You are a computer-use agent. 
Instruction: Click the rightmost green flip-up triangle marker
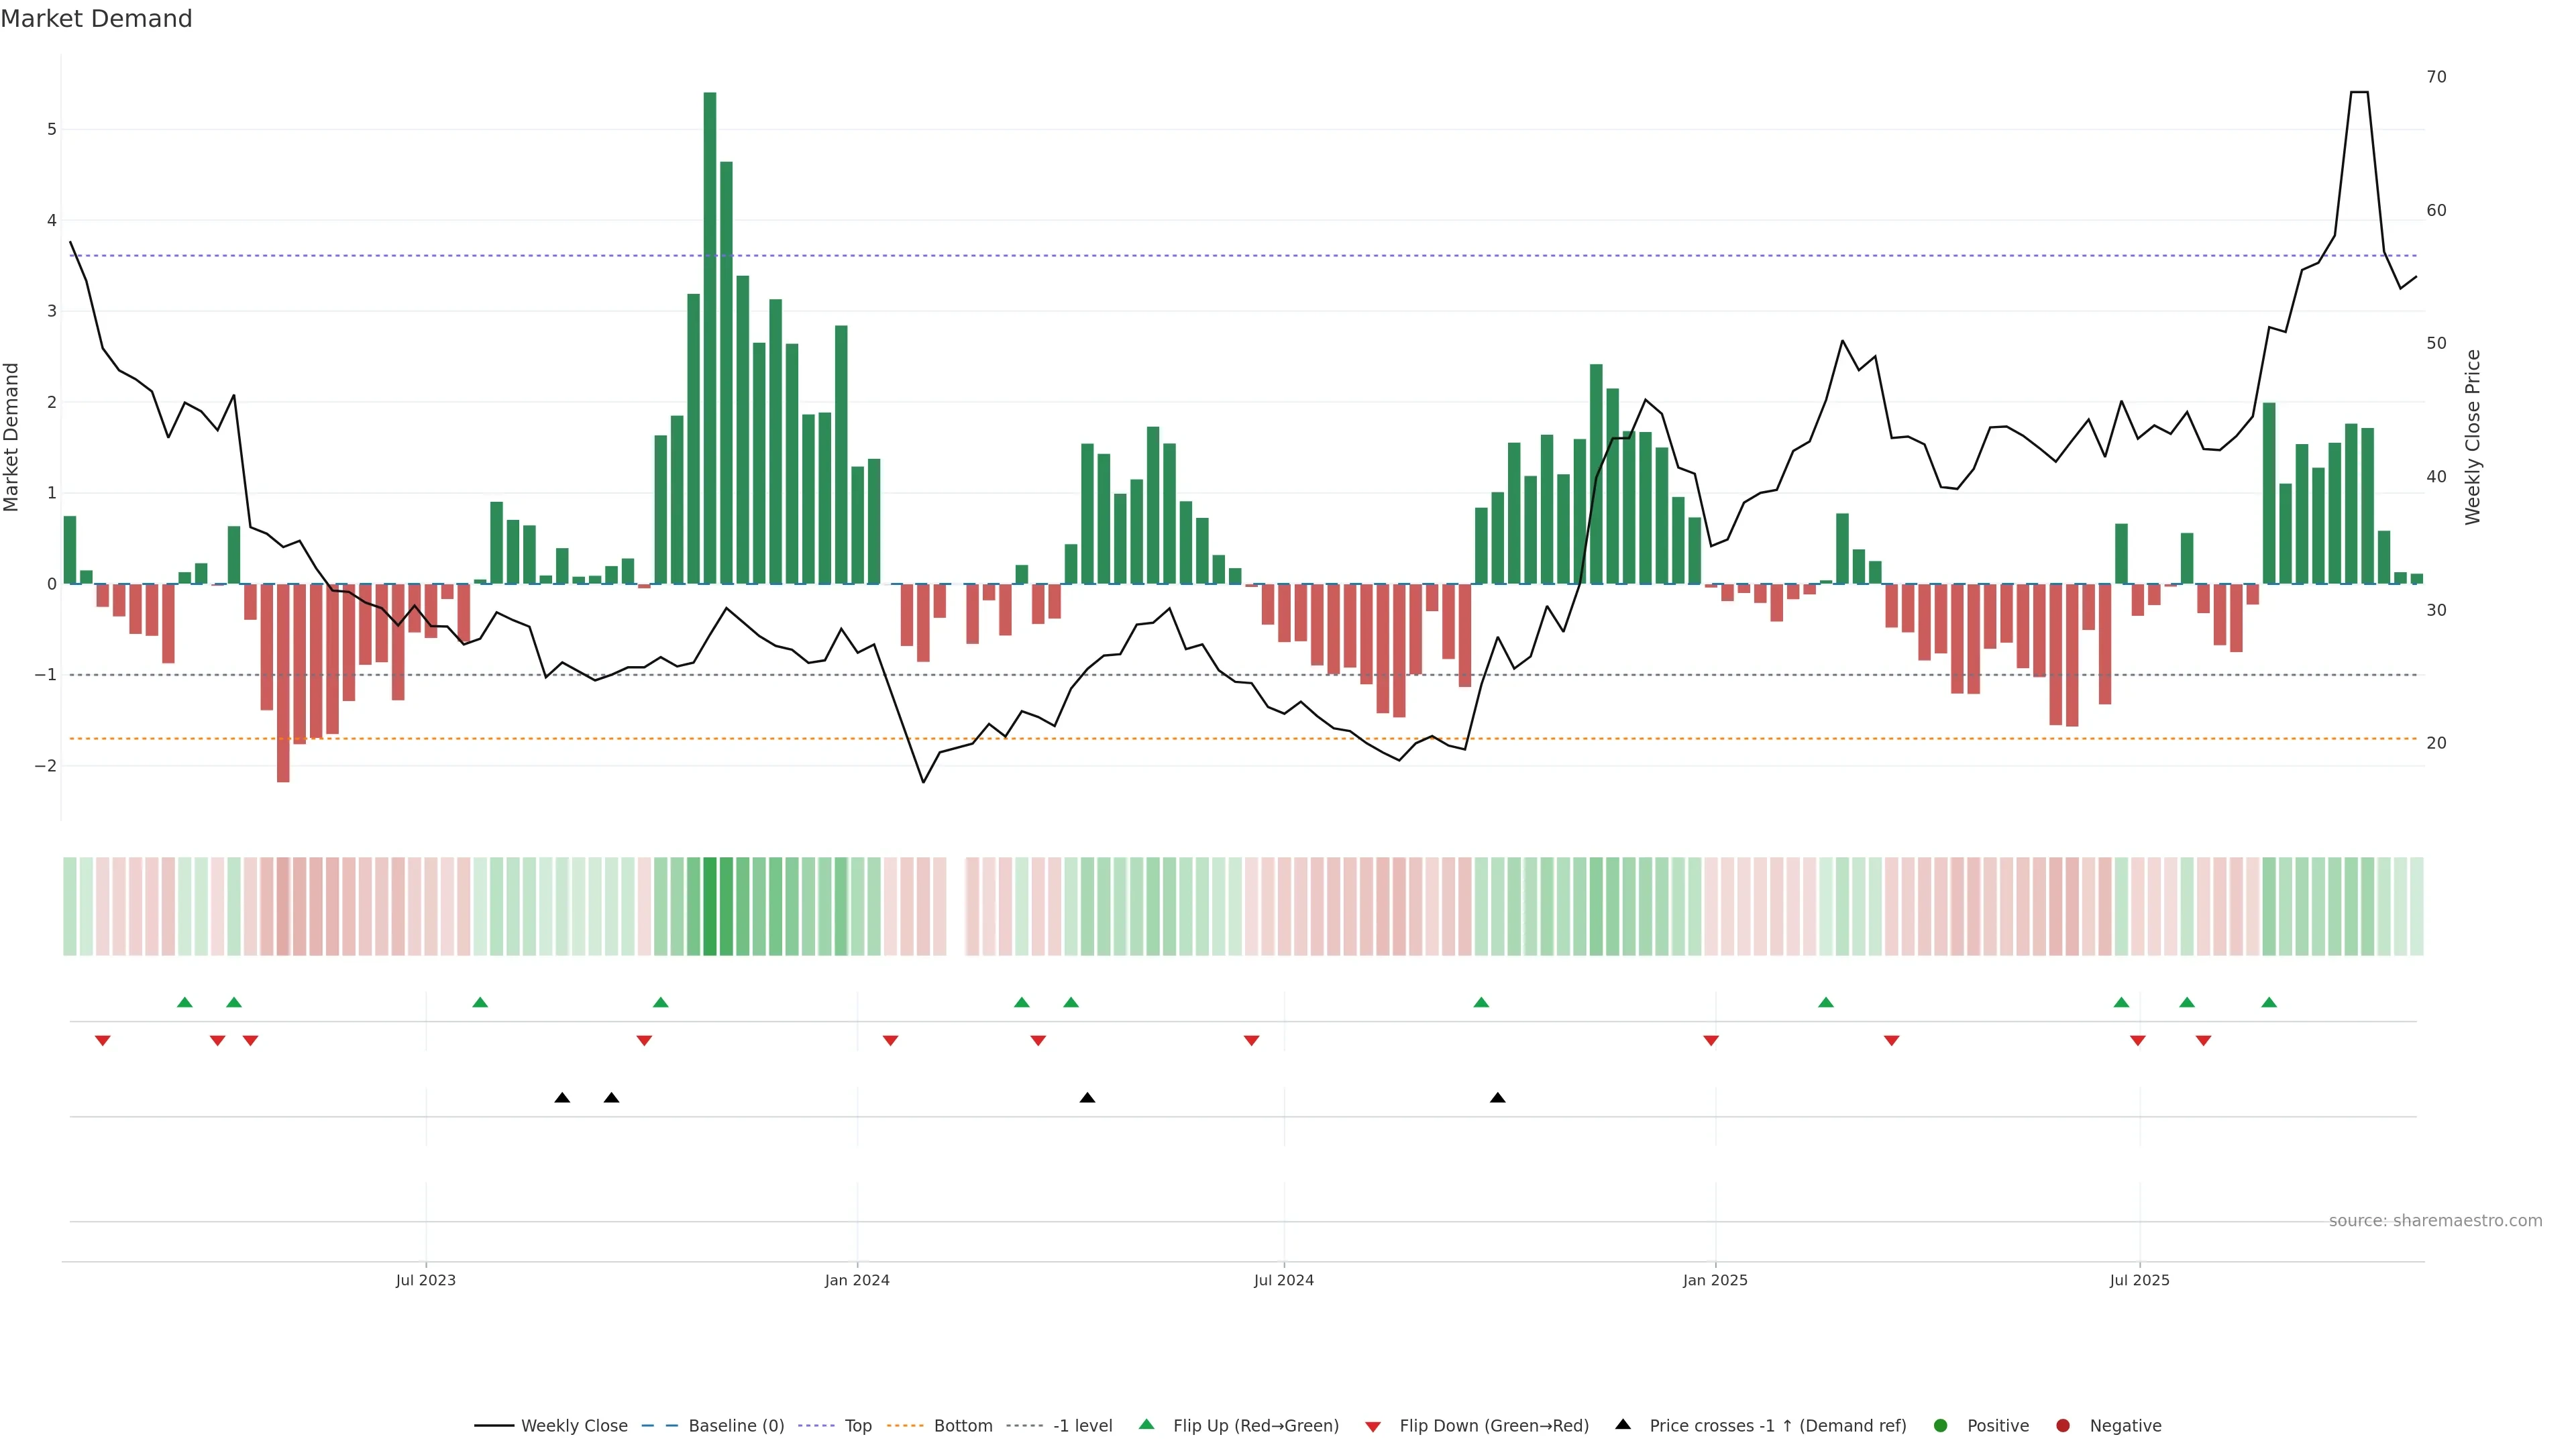tap(2268, 1002)
